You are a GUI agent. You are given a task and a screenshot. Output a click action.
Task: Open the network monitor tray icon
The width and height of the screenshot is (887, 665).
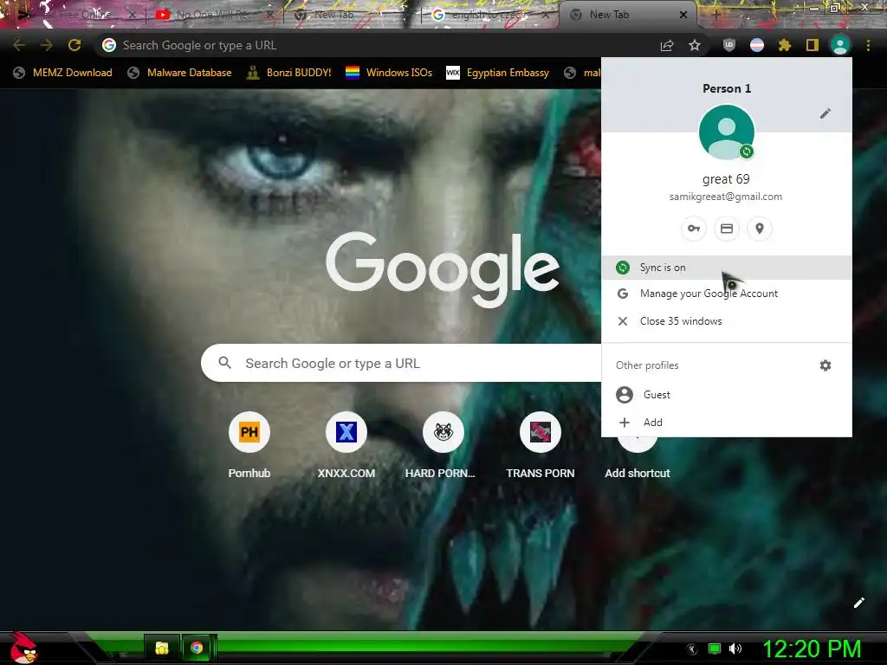[715, 649]
